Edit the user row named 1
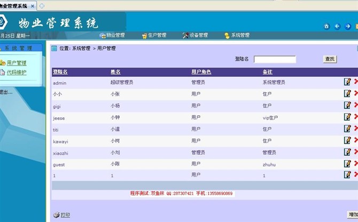The width and height of the screenshot is (358, 222). (x=347, y=175)
